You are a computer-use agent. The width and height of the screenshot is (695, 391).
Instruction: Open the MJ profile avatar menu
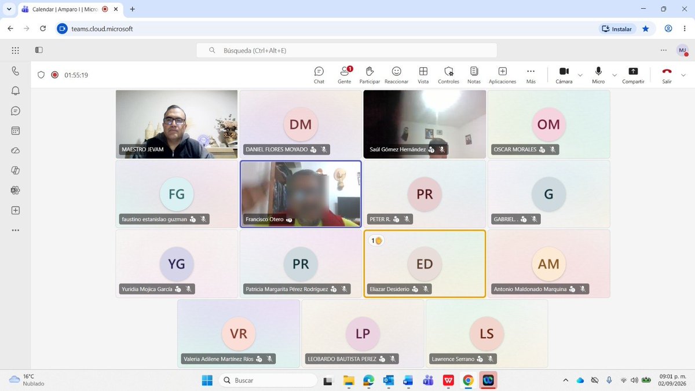tap(682, 50)
